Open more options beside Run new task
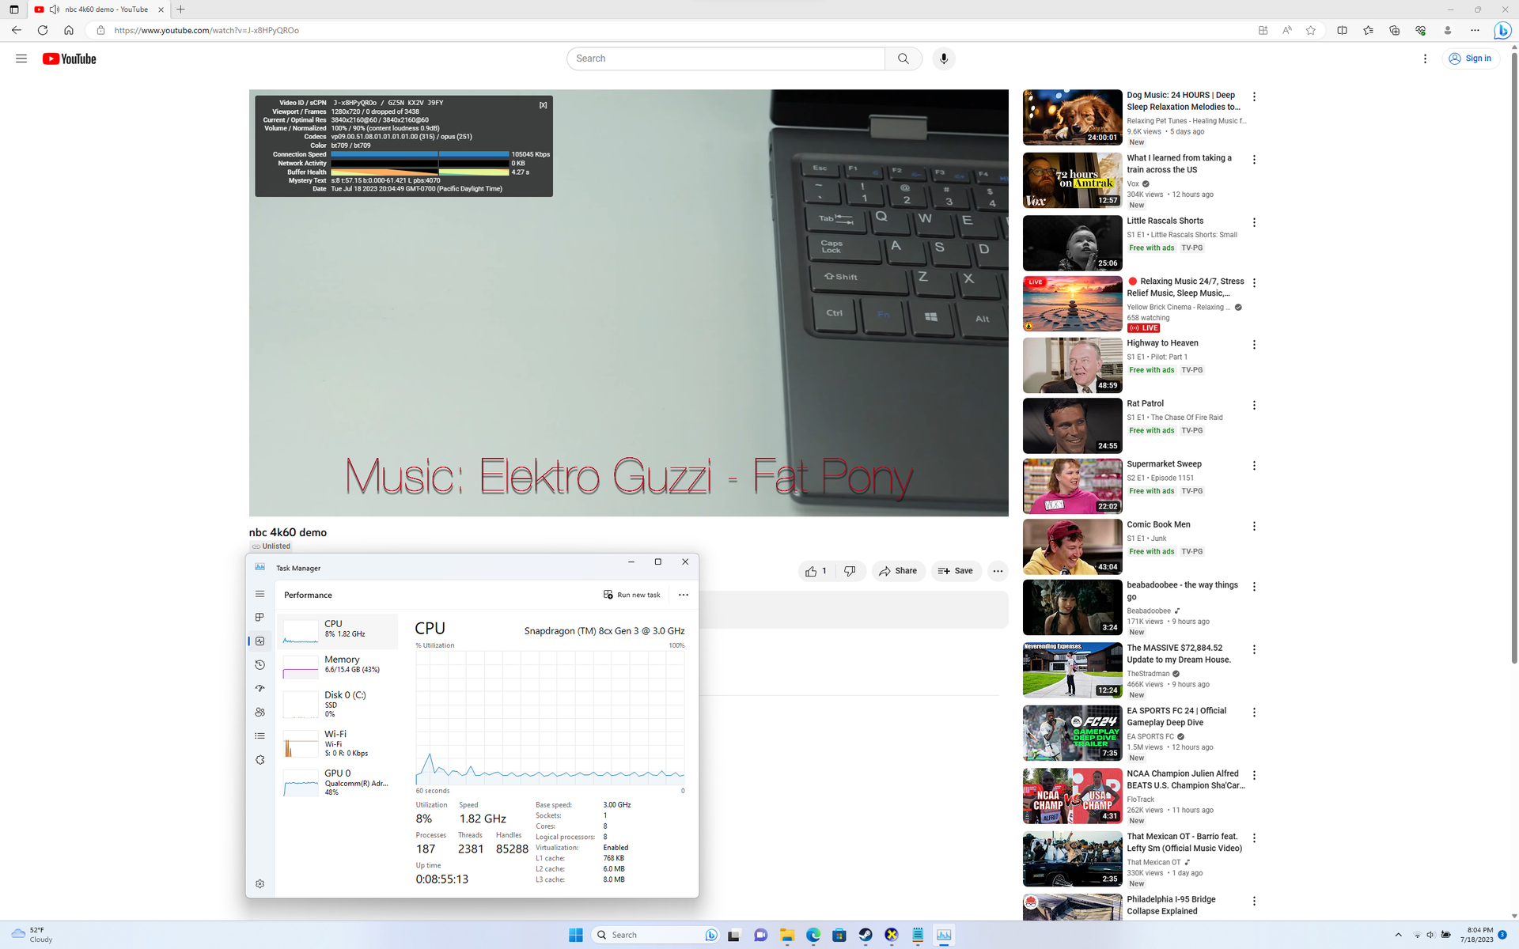 [x=684, y=595]
